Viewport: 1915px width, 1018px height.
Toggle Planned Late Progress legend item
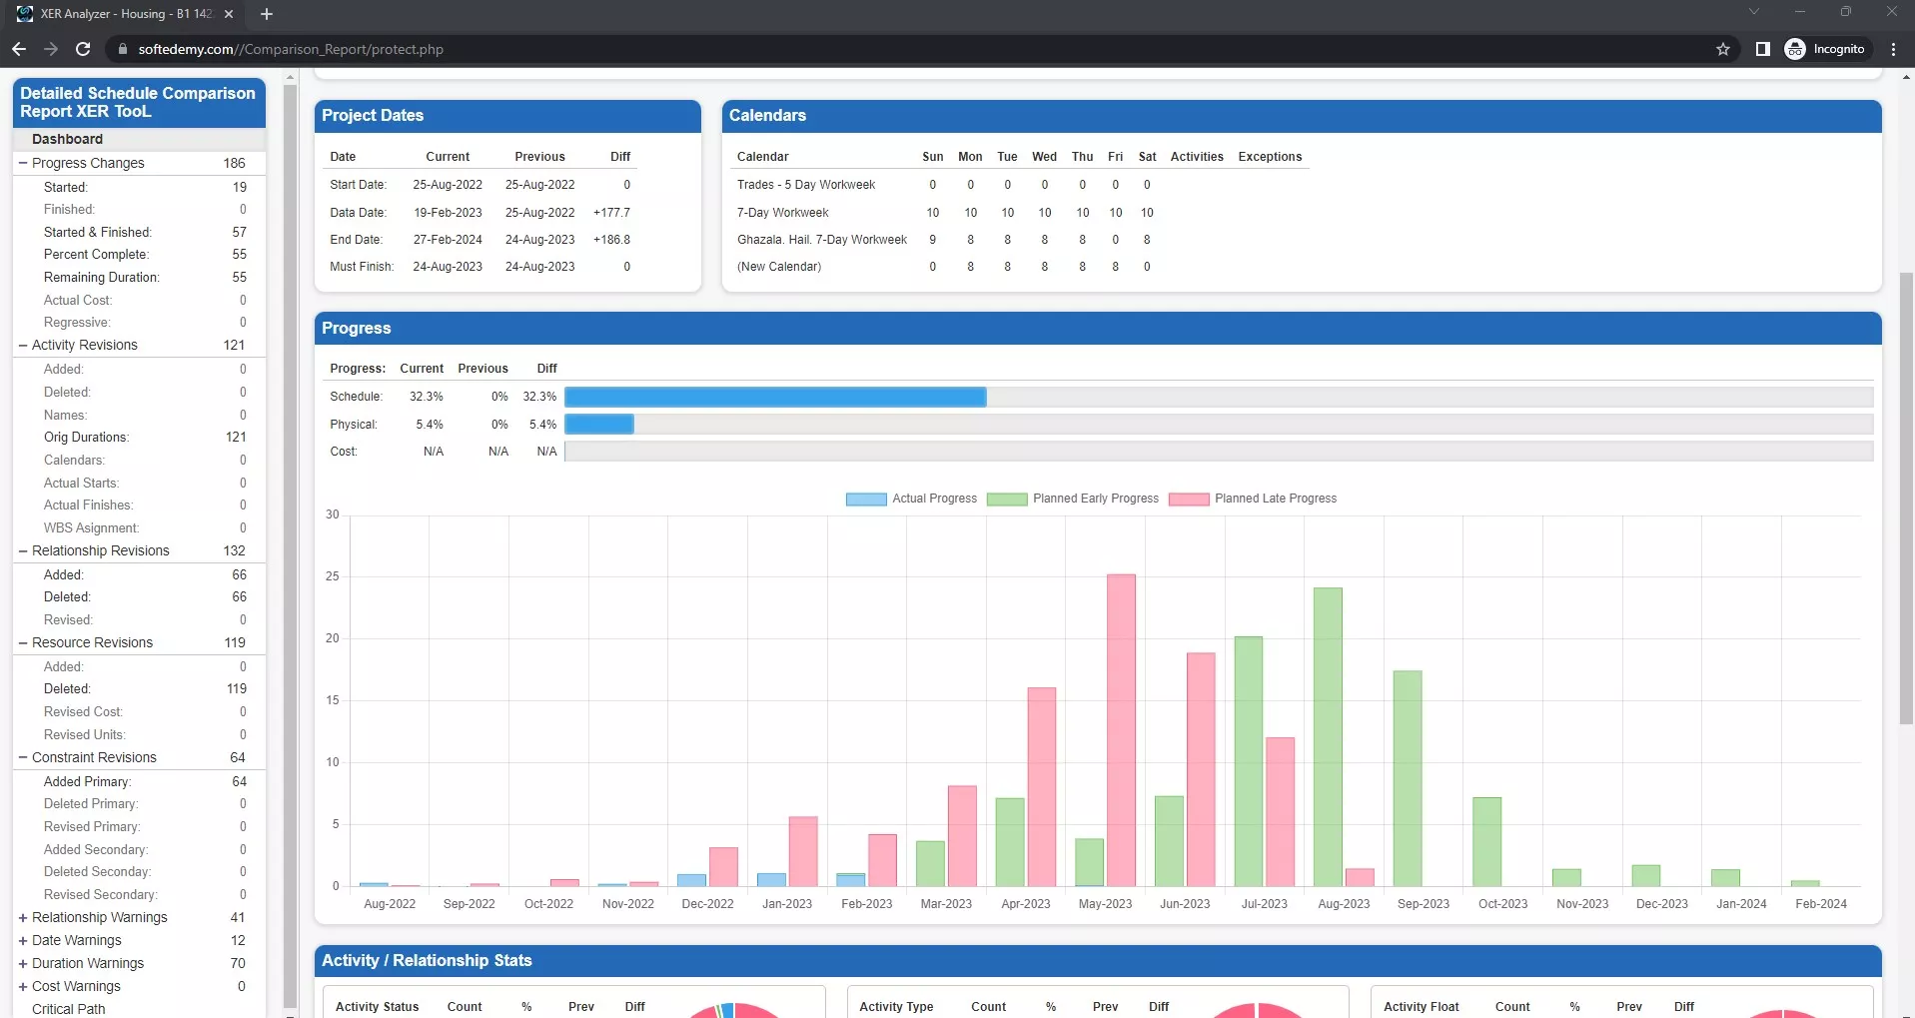[1253, 499]
